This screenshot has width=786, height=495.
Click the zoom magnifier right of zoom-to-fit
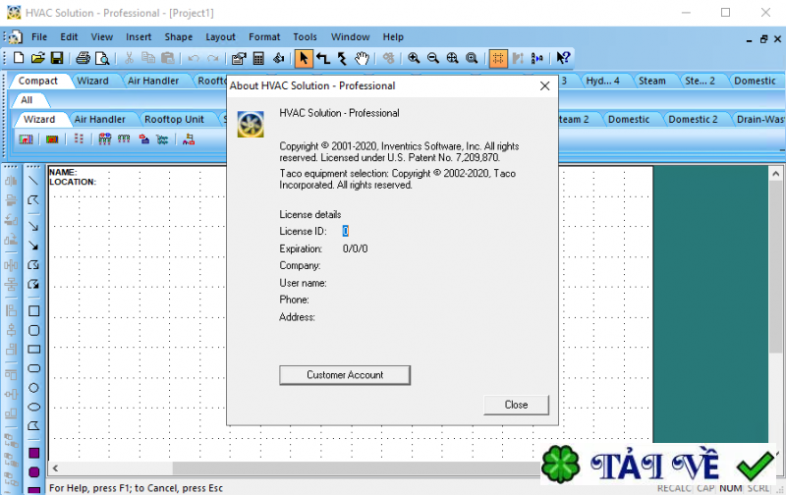click(x=472, y=58)
